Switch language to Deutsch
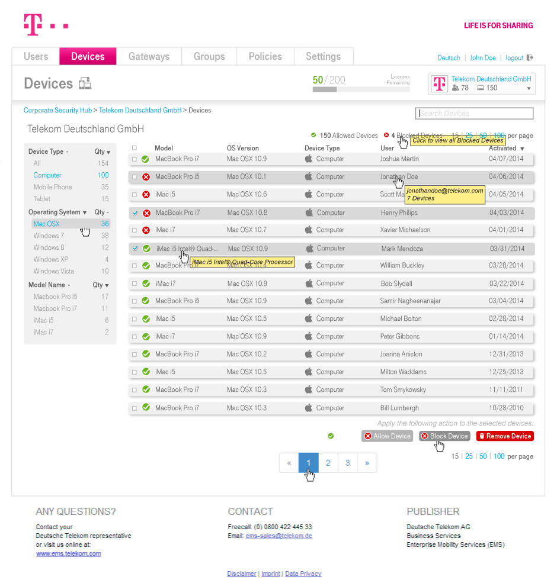Viewport: 557px width, 583px height. pyautogui.click(x=449, y=57)
